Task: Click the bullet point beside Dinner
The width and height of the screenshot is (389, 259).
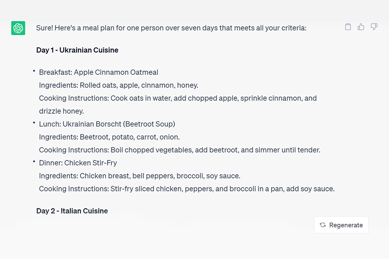Action: (x=34, y=162)
